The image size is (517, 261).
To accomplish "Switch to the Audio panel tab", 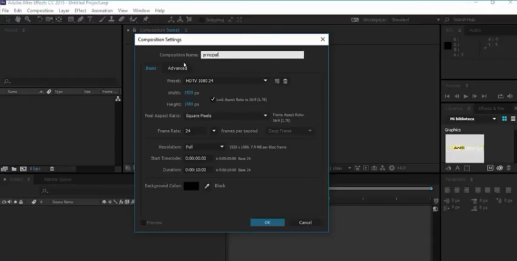I will point(475,30).
